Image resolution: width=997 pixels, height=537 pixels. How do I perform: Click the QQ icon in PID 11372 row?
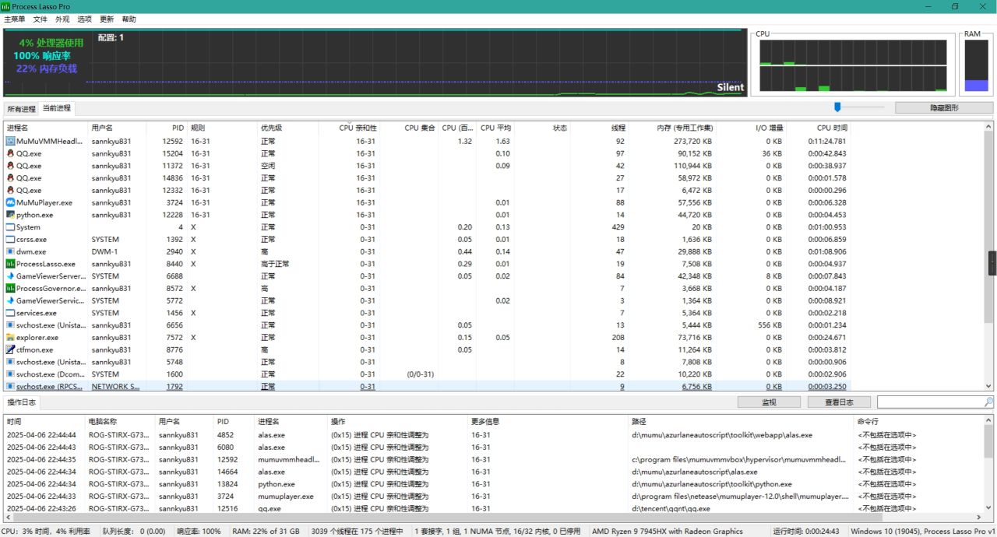click(10, 166)
